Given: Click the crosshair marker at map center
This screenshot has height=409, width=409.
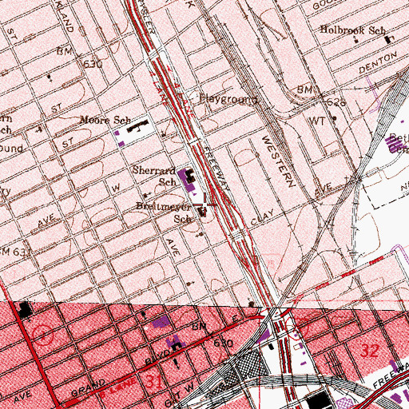Looking at the screenshot, I should pos(204,204).
